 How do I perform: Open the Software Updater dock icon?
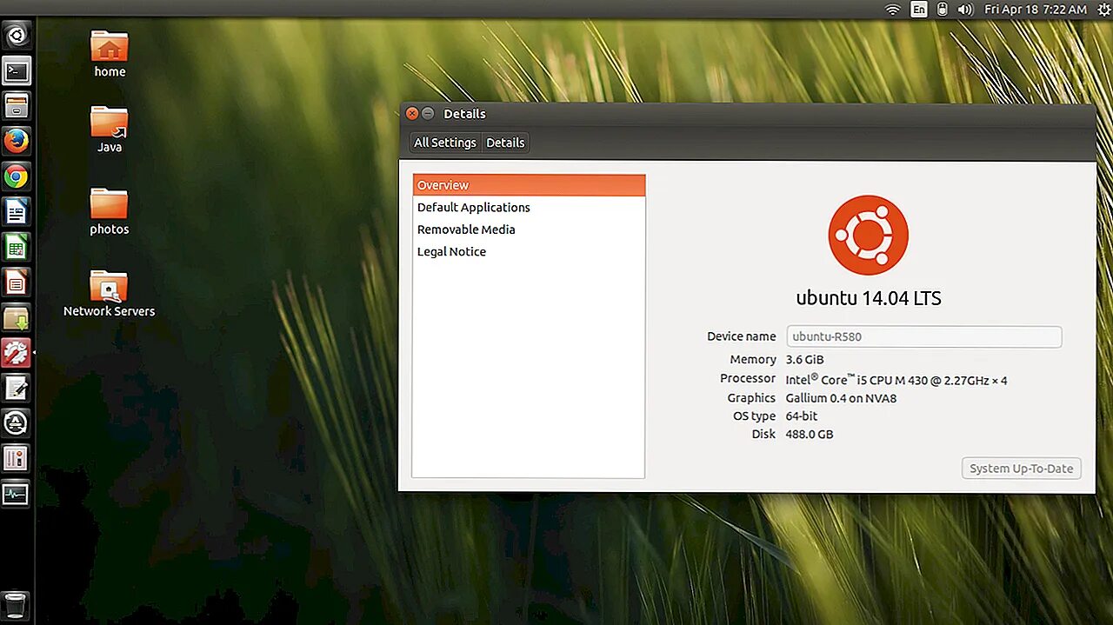pyautogui.click(x=17, y=423)
